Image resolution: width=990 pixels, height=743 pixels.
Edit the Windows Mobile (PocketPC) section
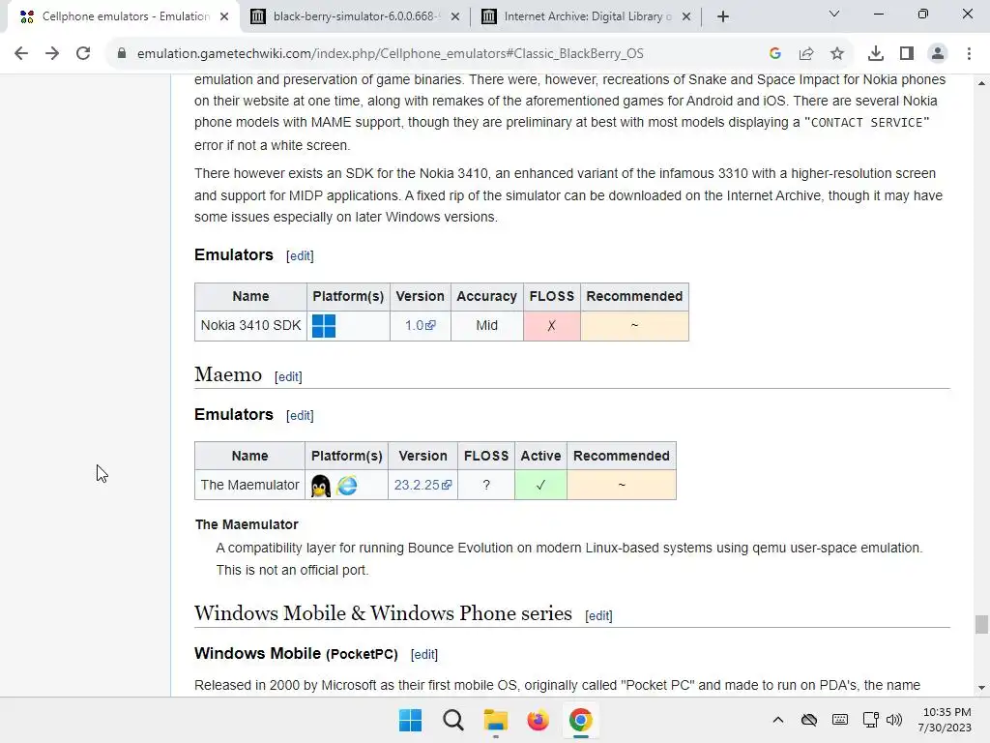pyautogui.click(x=424, y=655)
